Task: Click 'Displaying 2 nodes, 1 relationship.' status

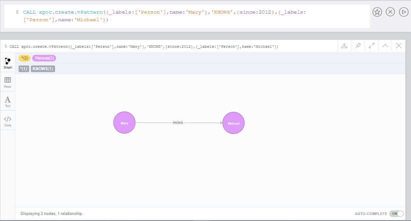Action: 52,214
